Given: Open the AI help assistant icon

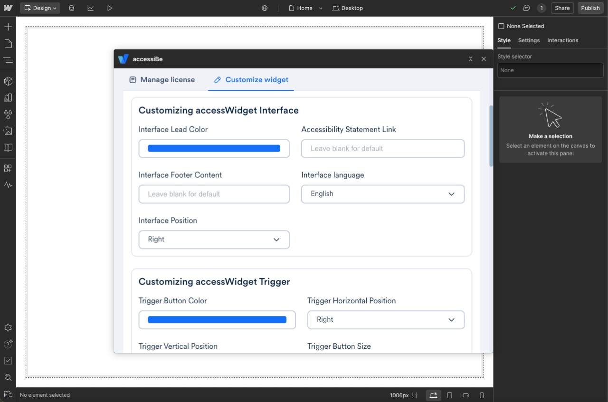Looking at the screenshot, I should click(8, 344).
